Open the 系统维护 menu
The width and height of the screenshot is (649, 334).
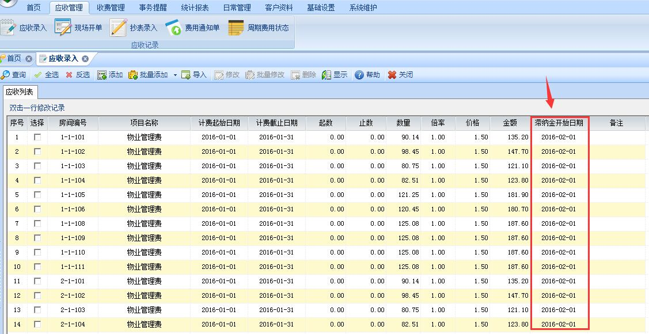[x=363, y=7]
